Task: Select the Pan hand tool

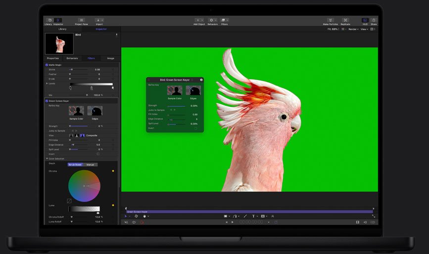Action: point(144,216)
